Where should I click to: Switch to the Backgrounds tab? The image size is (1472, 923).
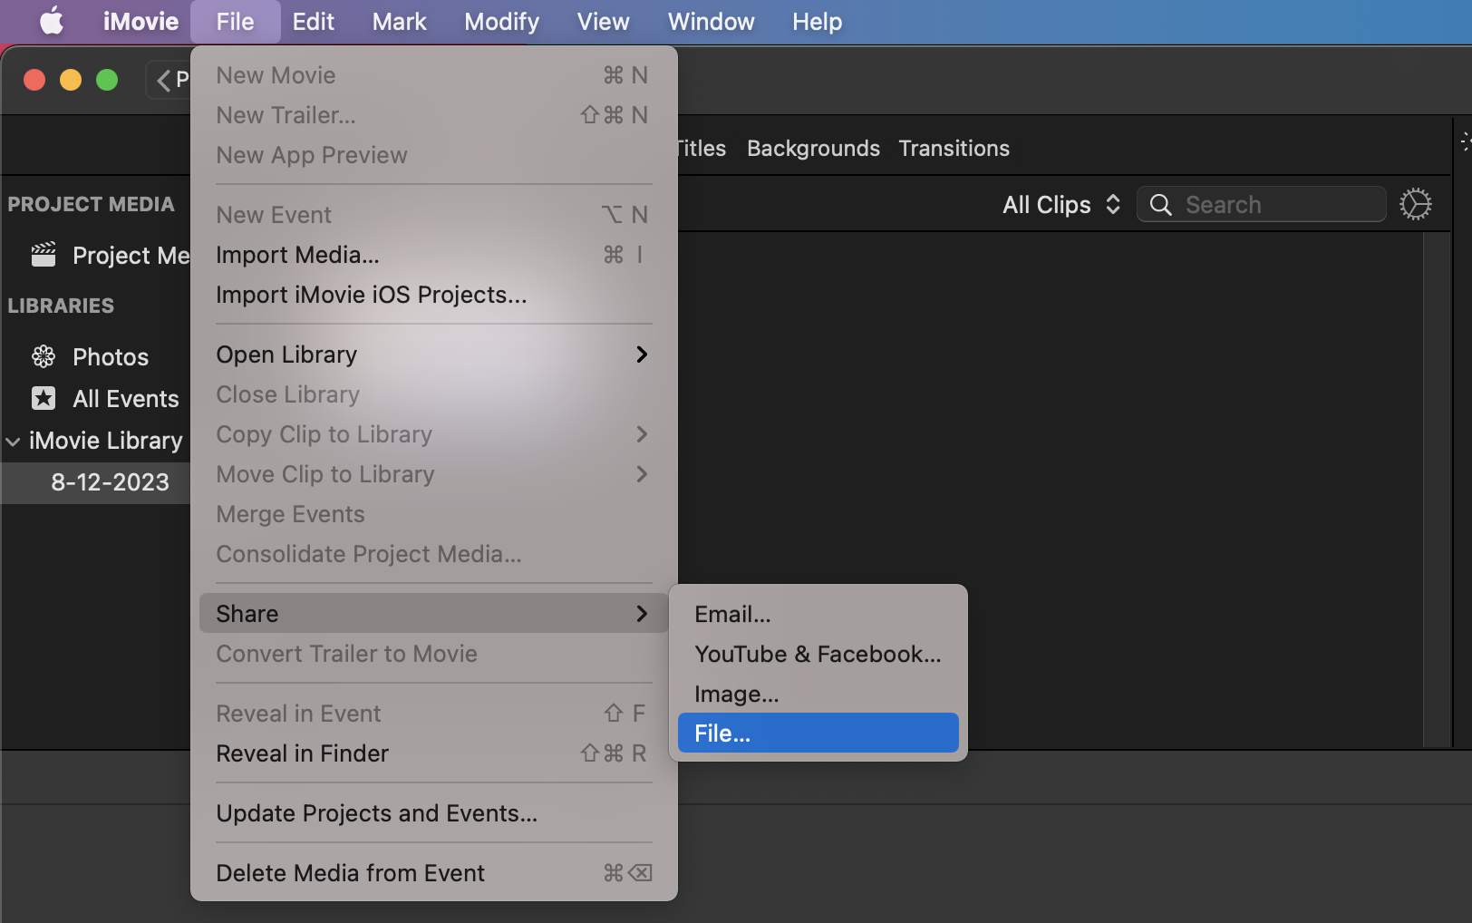tap(812, 148)
